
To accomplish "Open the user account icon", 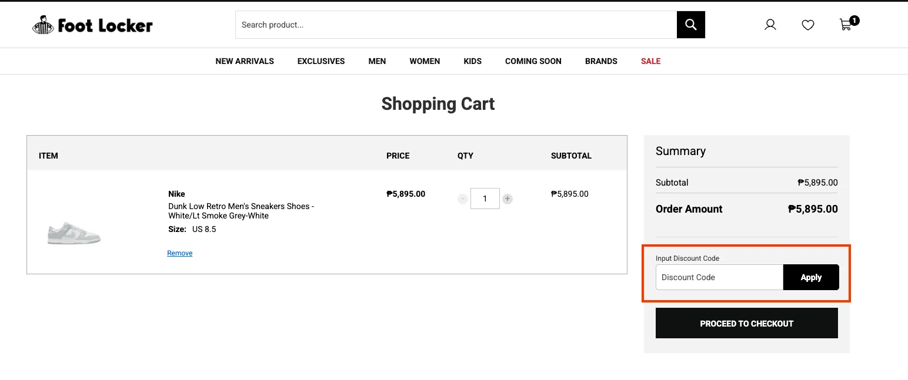I will coord(770,25).
